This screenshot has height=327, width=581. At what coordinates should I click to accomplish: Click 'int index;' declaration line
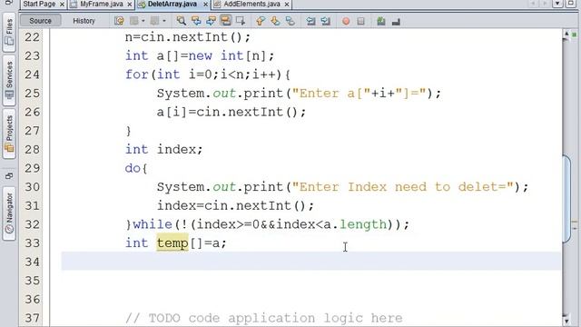163,149
